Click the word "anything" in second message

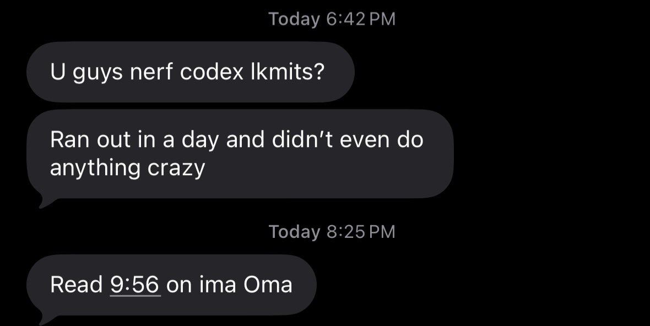(x=95, y=168)
